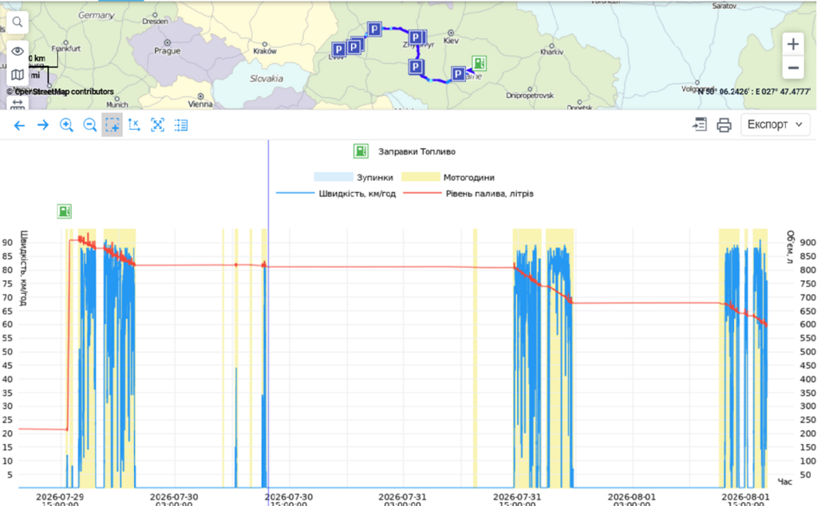Open the map search magnifier tool
817x506 pixels.
click(x=18, y=22)
